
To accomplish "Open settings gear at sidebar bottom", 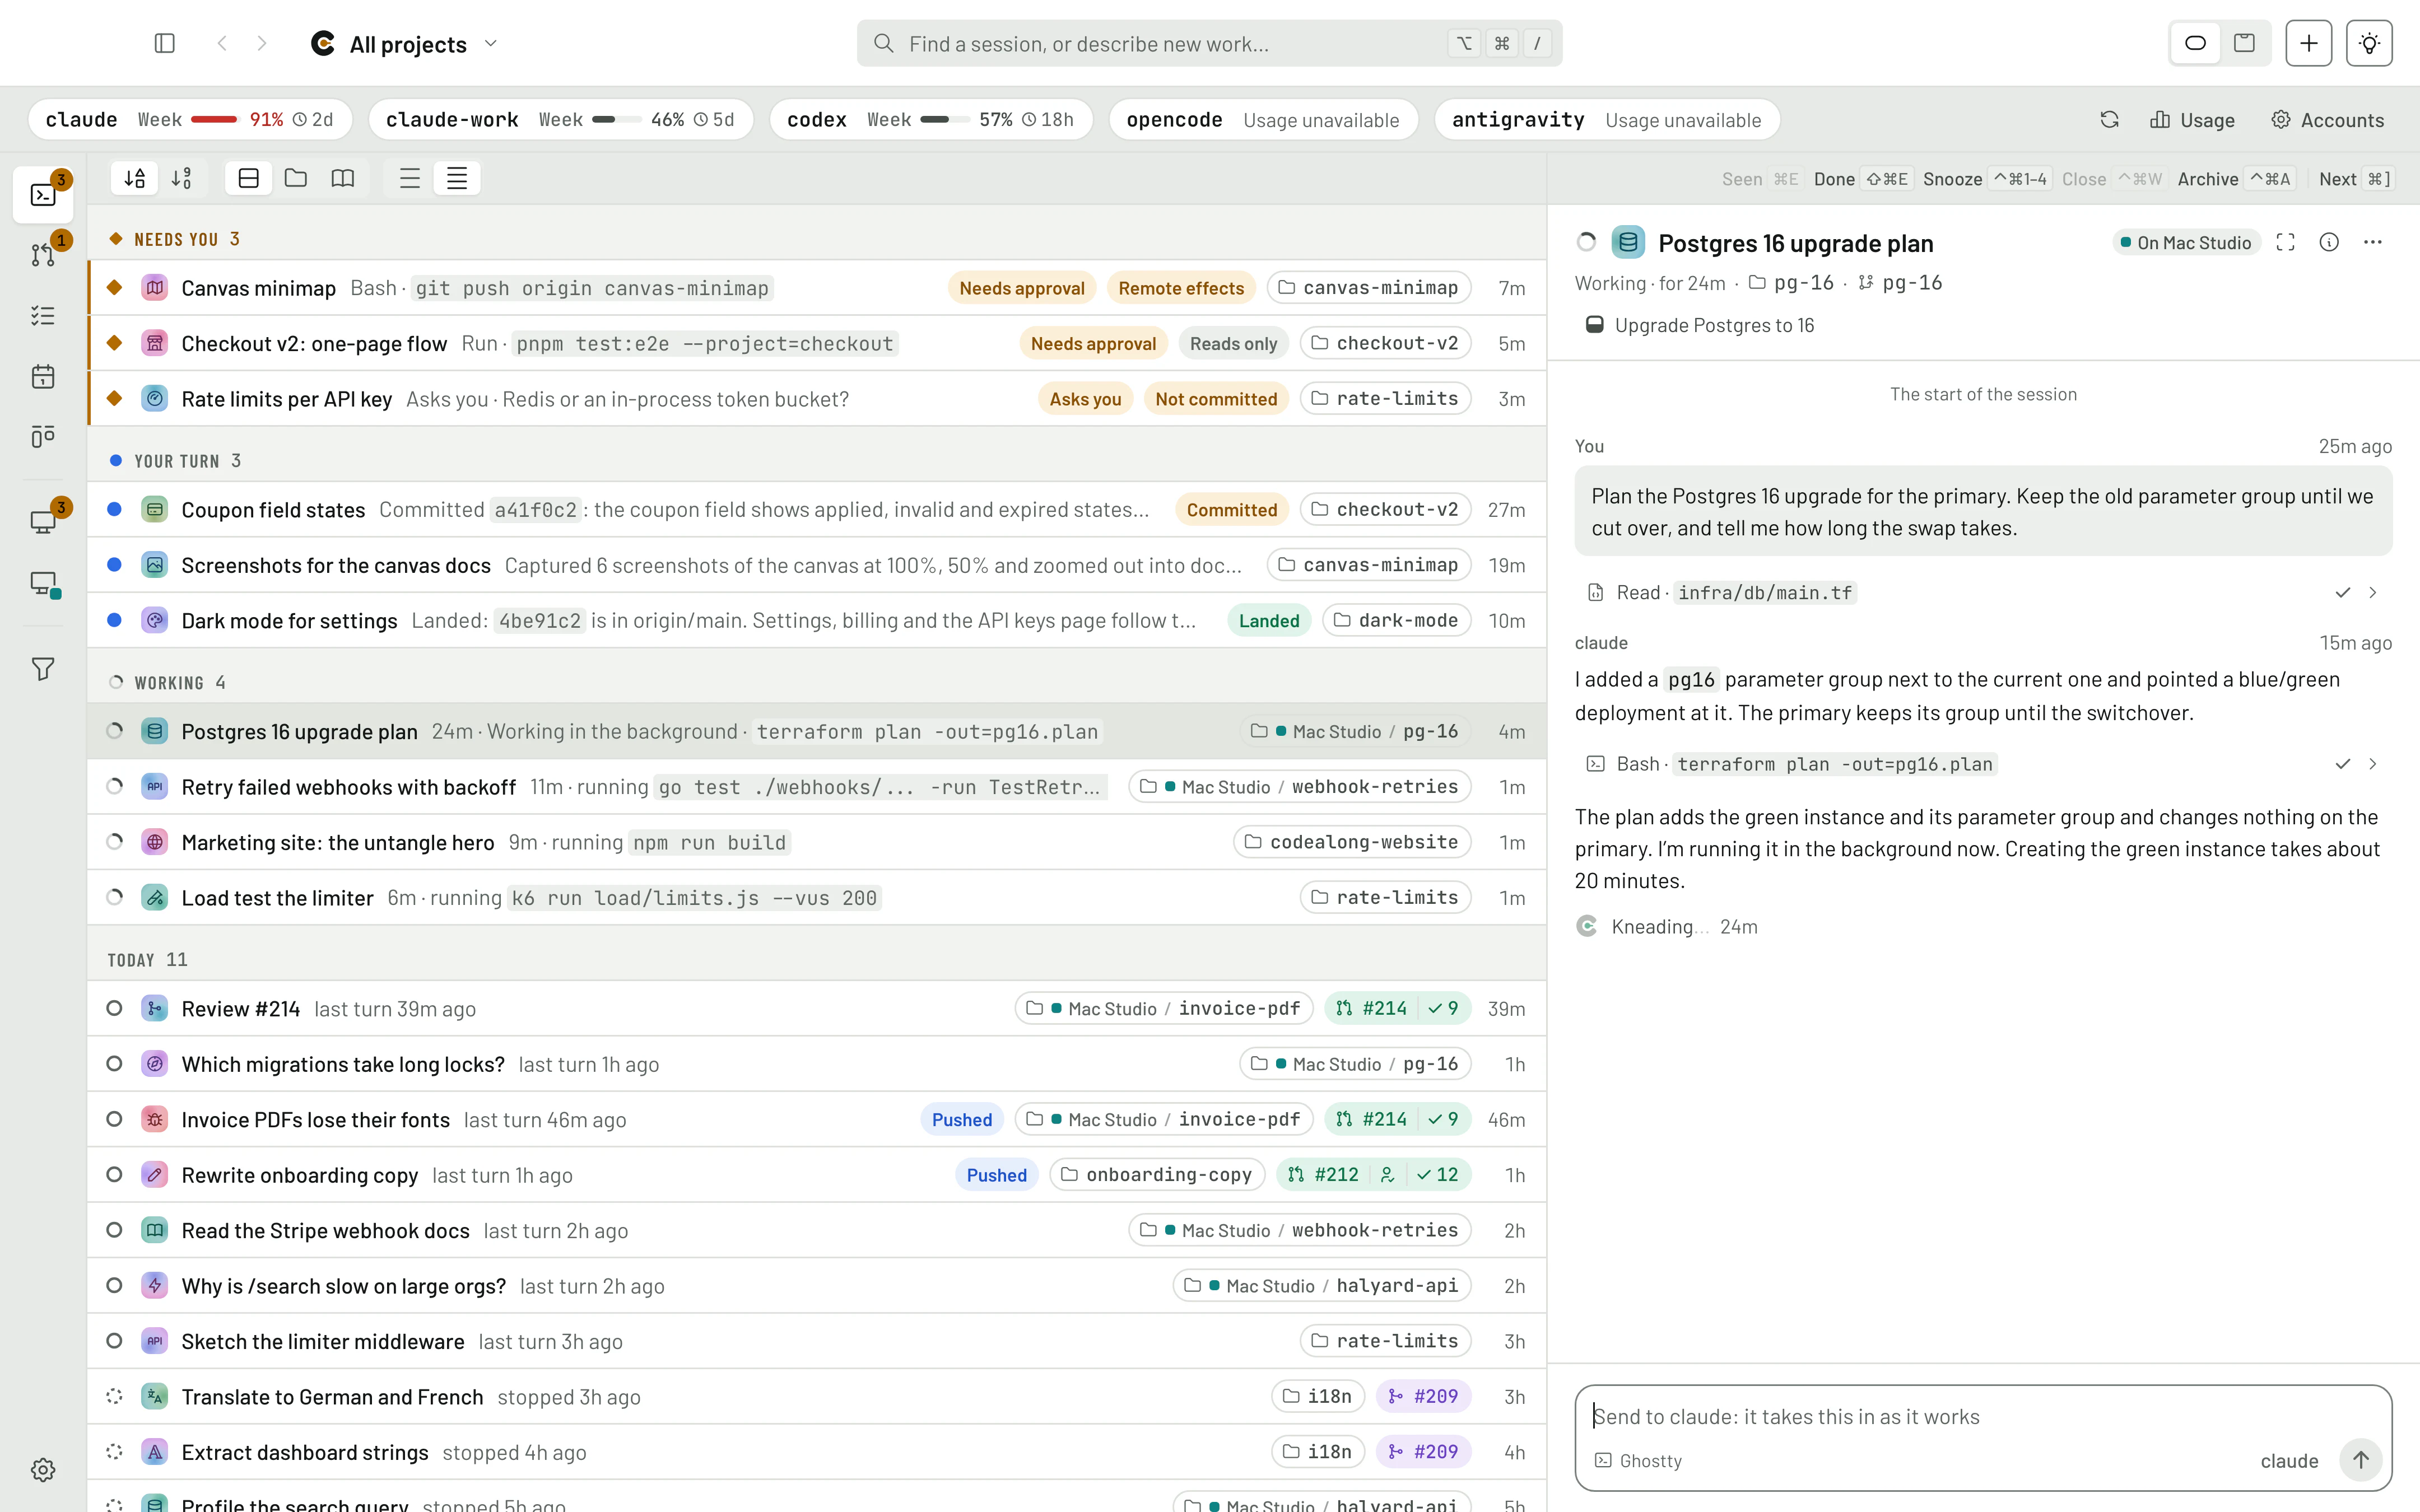I will click(x=43, y=1469).
